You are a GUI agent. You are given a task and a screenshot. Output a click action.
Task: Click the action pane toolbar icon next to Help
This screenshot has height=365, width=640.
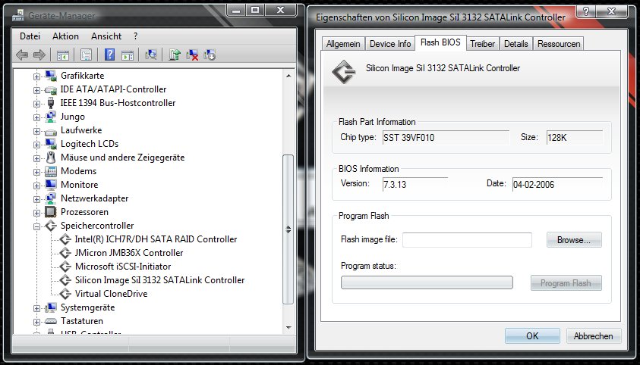(128, 55)
